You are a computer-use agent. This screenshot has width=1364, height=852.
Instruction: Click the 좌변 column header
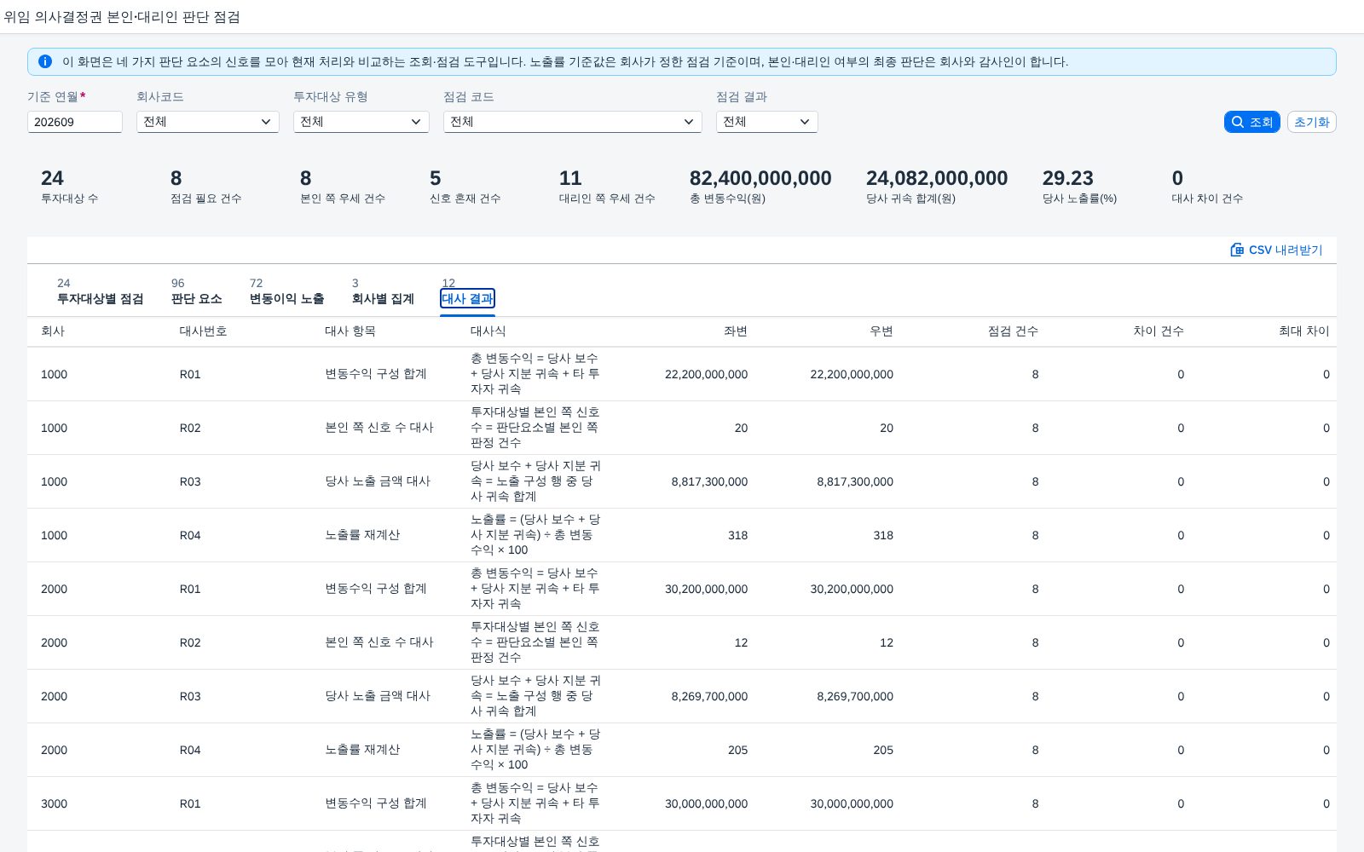pyautogui.click(x=736, y=331)
